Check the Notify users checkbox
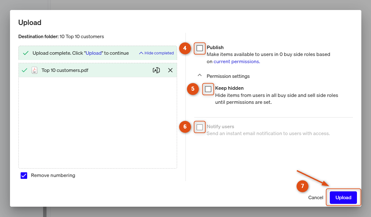371x217 pixels. [x=200, y=127]
